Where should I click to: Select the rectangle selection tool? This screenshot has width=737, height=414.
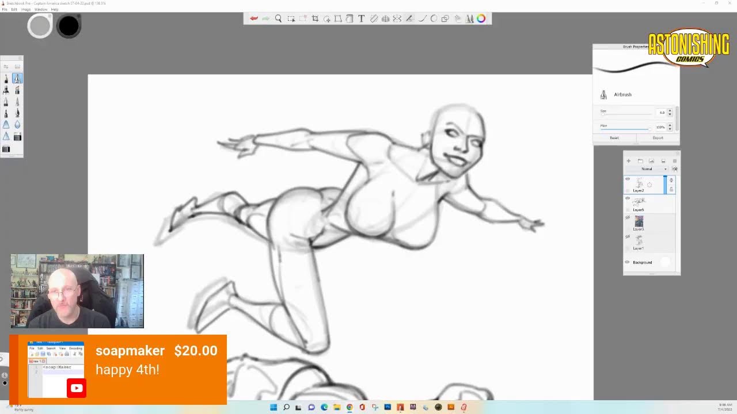[291, 18]
